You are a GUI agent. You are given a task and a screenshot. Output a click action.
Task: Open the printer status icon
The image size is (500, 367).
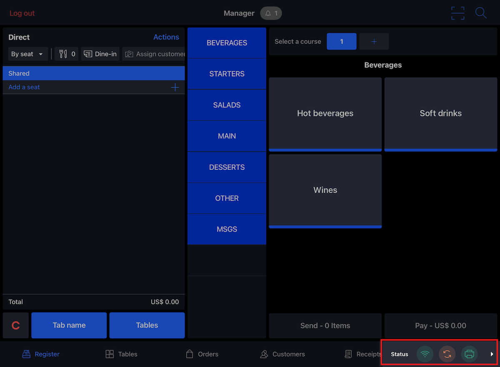469,354
